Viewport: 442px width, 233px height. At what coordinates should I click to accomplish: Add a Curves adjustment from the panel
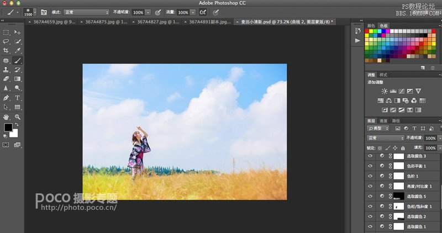point(402,91)
